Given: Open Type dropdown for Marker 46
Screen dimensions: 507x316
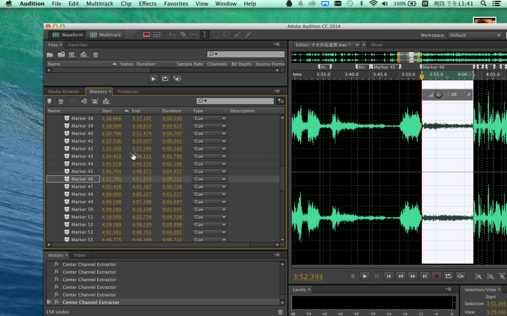Looking at the screenshot, I should point(210,179).
